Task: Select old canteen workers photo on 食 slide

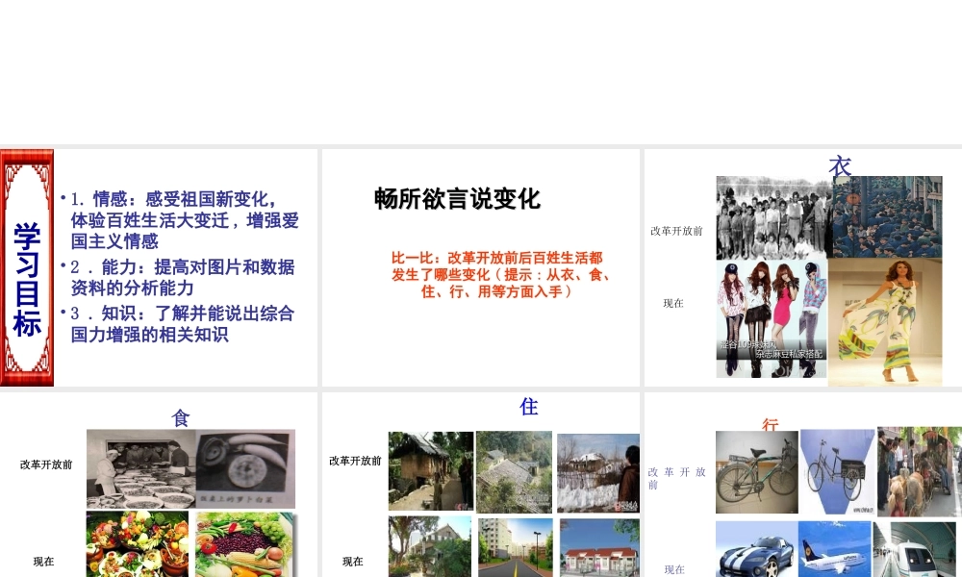Action: point(141,468)
